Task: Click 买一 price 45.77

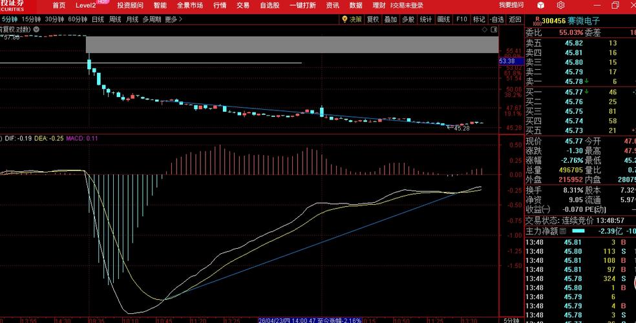Action: tap(573, 92)
